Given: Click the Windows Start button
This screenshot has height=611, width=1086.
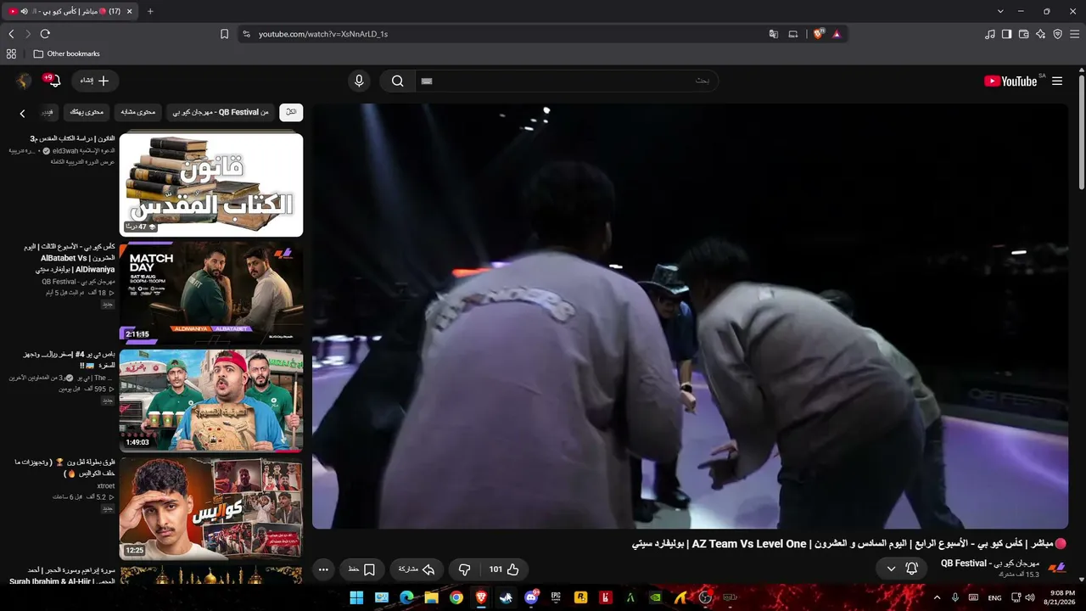Looking at the screenshot, I should [356, 597].
